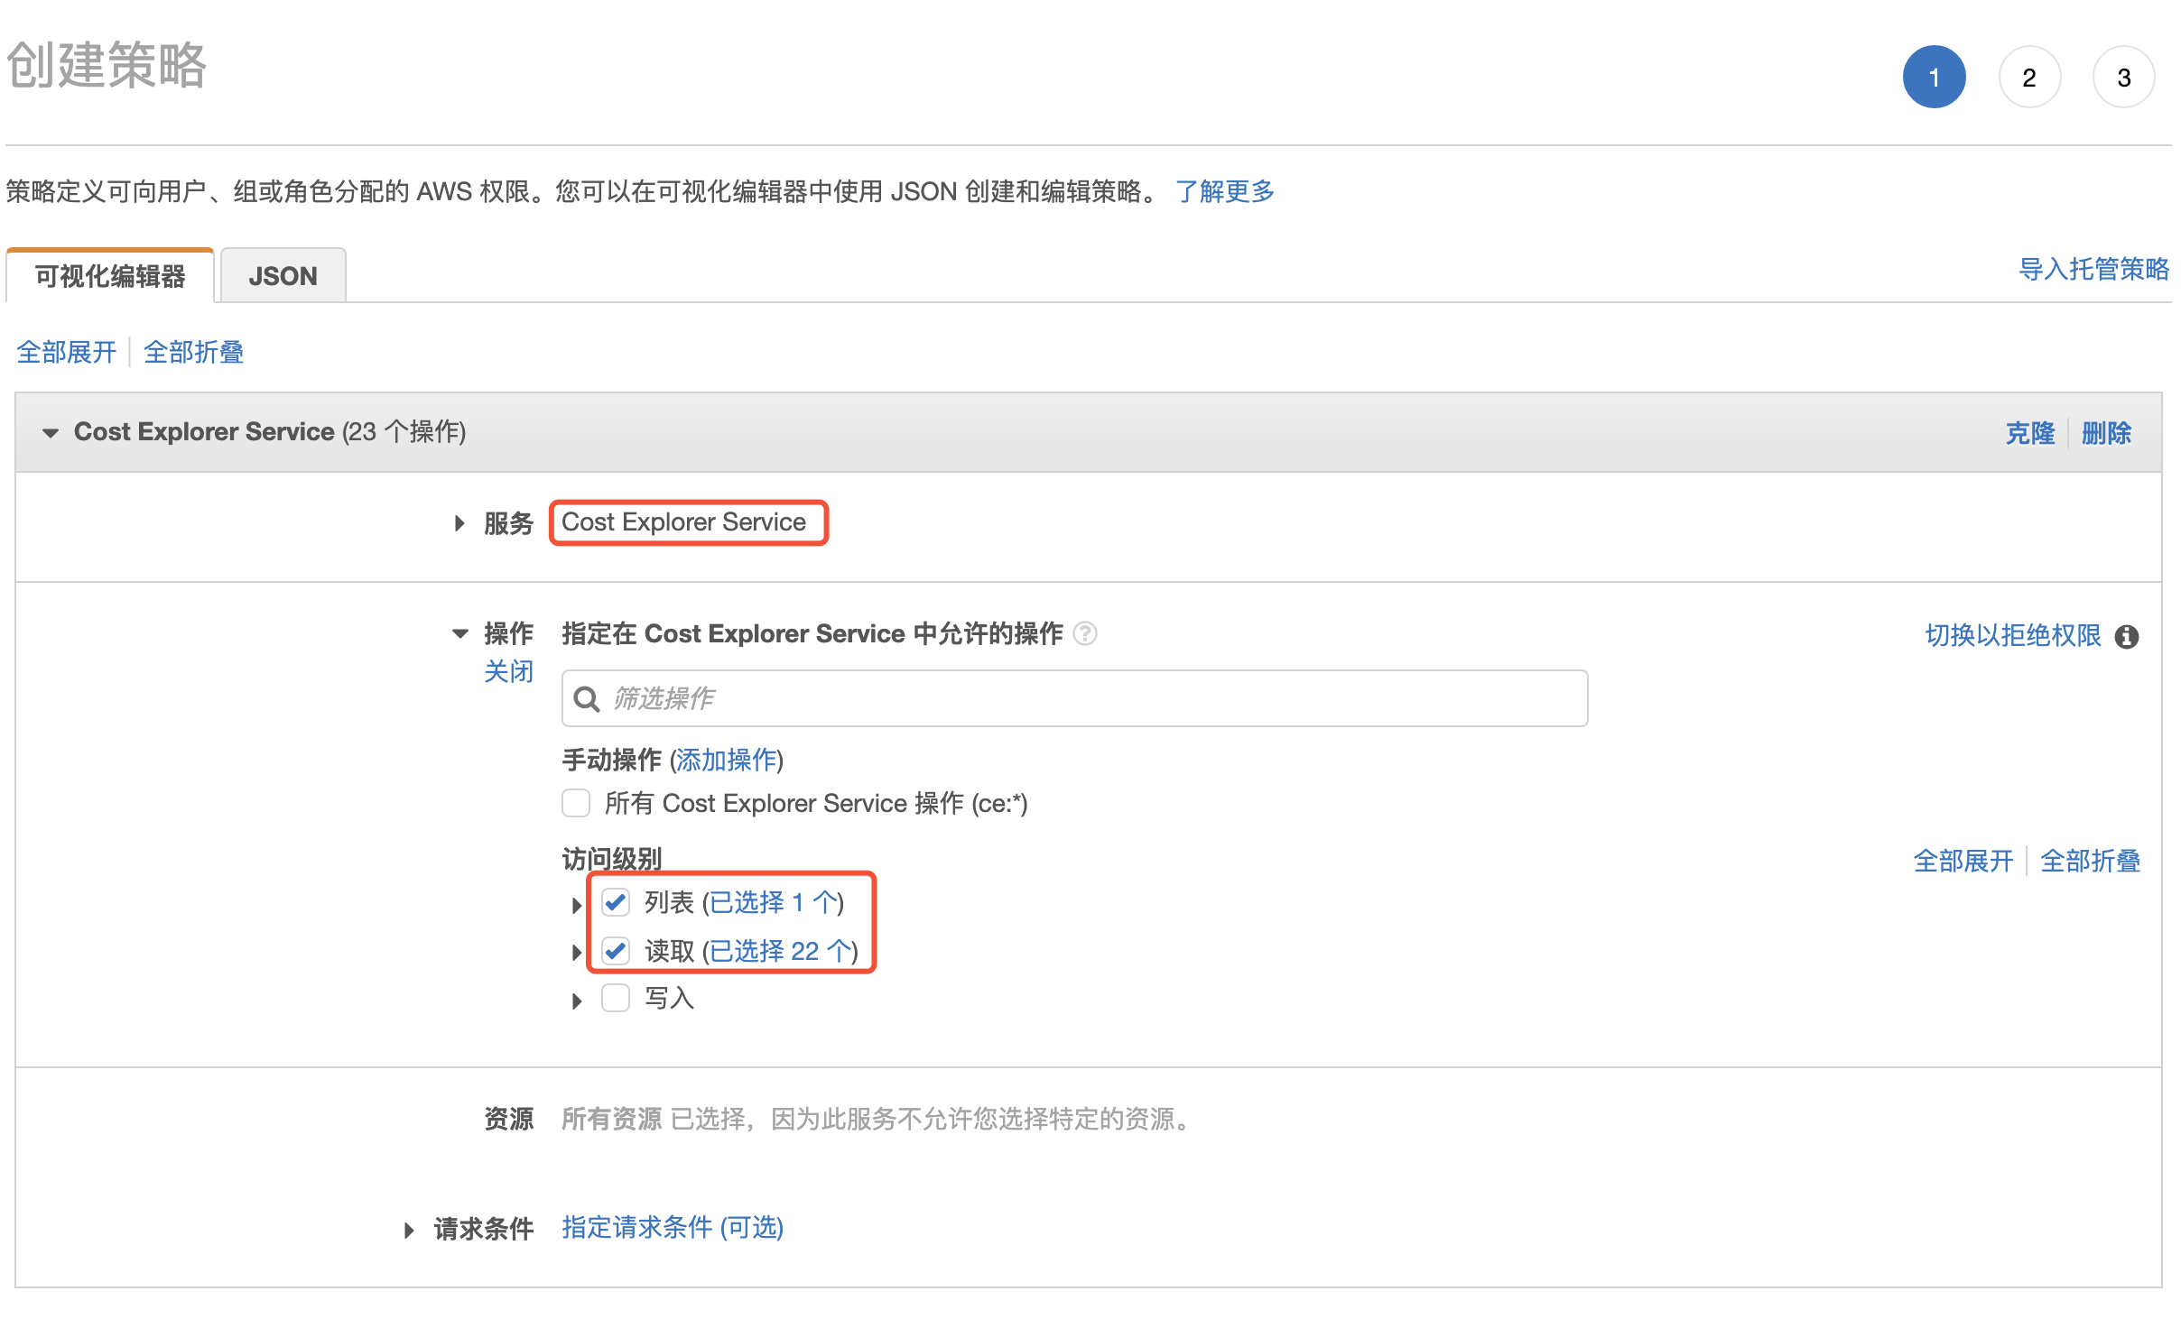Uncheck the 读取 access level checkbox
2181x1319 pixels.
pos(616,951)
